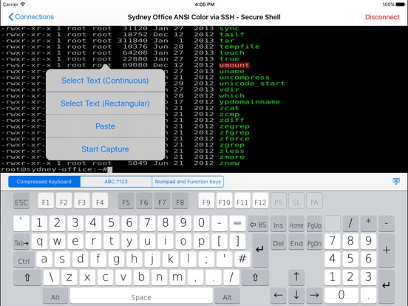Screen dimensions: 408x306
Task: Tap the equals sign key
Action: tap(237, 223)
